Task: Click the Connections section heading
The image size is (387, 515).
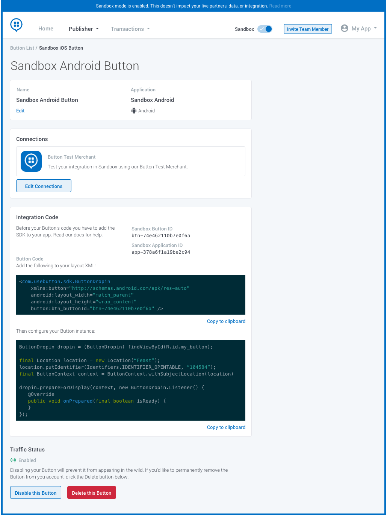Action: pyautogui.click(x=32, y=139)
